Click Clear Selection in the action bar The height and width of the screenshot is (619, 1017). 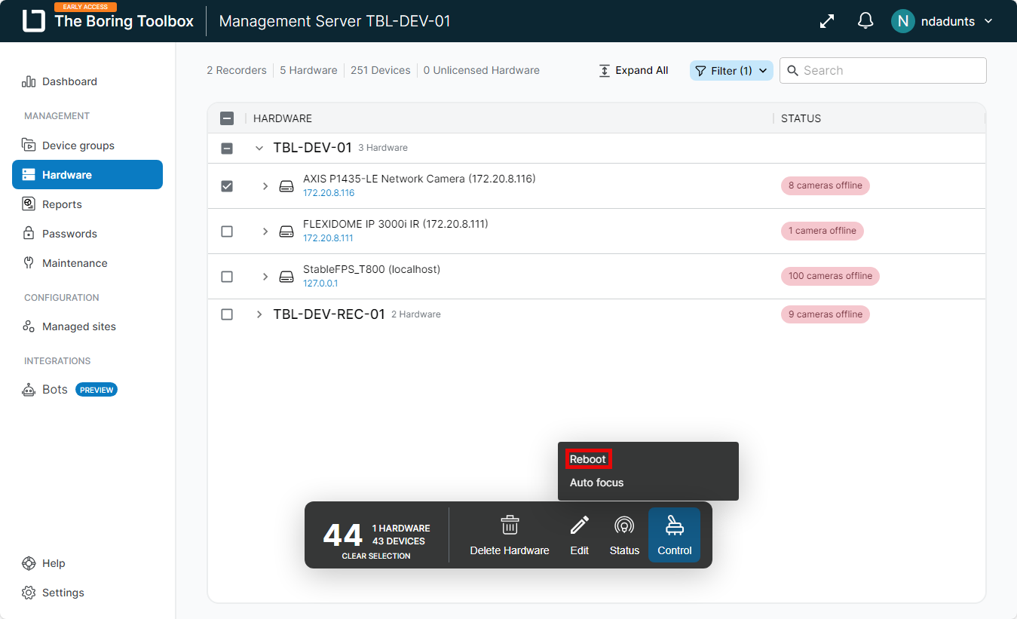(376, 556)
